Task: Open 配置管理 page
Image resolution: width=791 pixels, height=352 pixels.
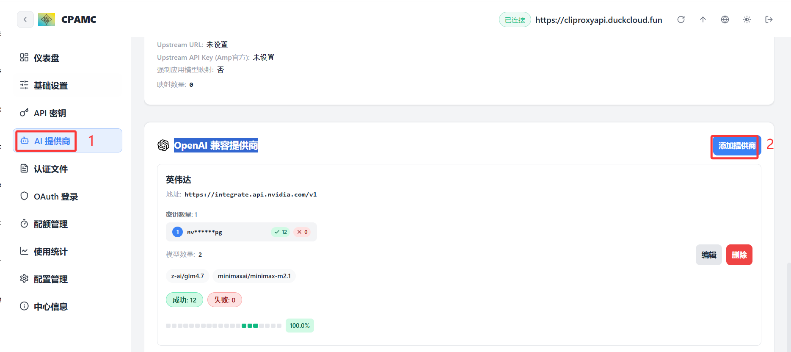Action: tap(68, 279)
